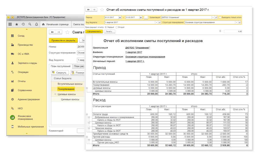This screenshot has width=258, height=156.
Task: Open the sections grid menu icon
Action: (x=10, y=24)
